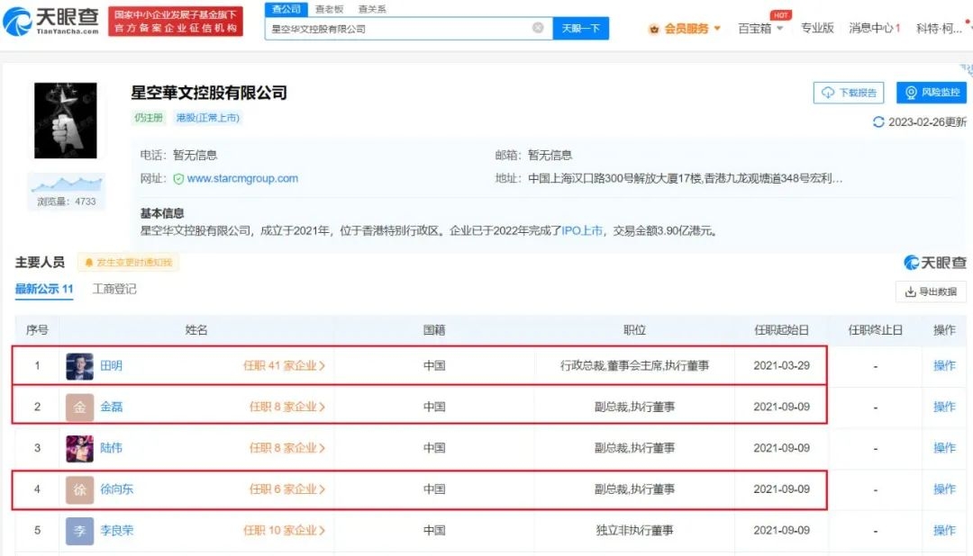Switch to the 工商登记 tab

tap(114, 289)
